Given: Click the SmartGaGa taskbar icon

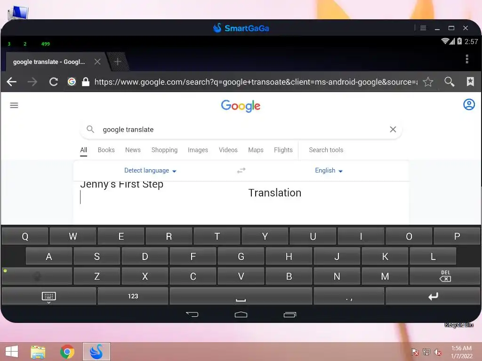Looking at the screenshot, I should pyautogui.click(x=96, y=352).
